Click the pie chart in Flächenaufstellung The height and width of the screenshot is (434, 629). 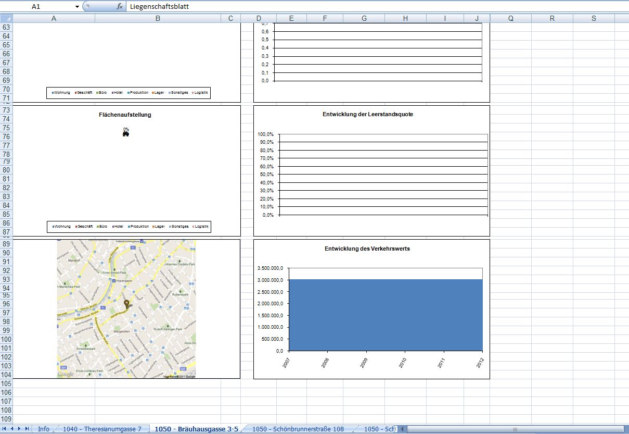pos(126,134)
